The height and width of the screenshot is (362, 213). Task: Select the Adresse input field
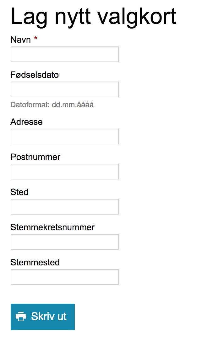point(65,136)
